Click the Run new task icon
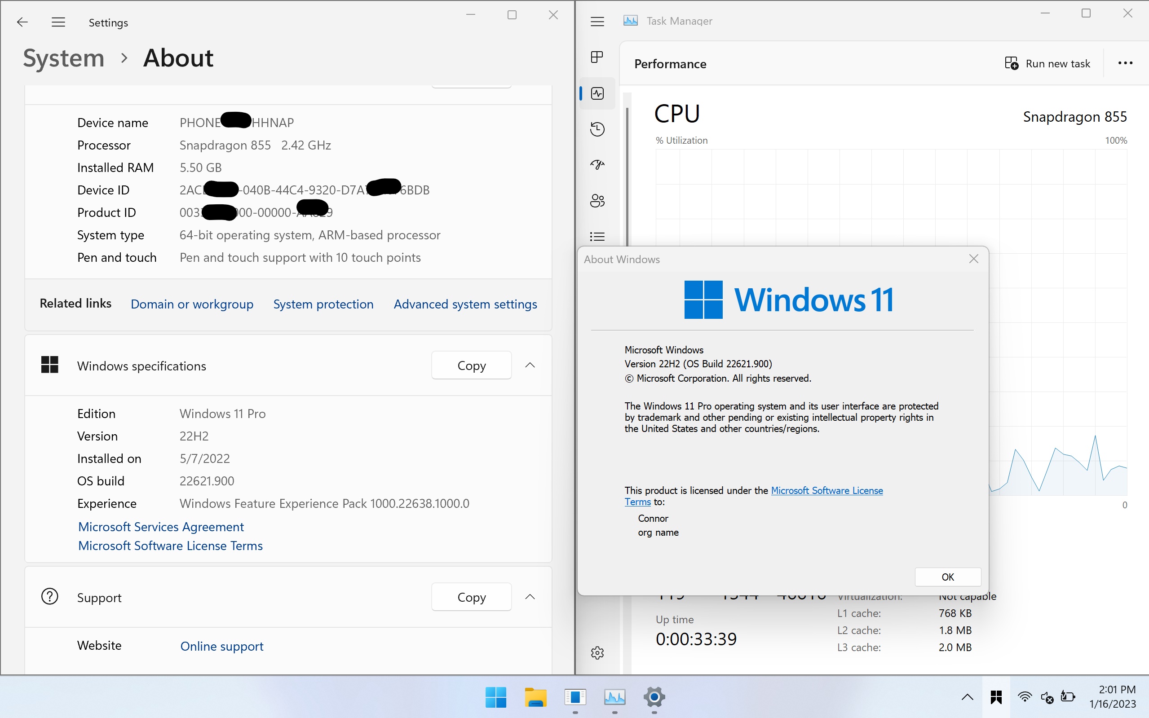The image size is (1149, 718). 1011,63
